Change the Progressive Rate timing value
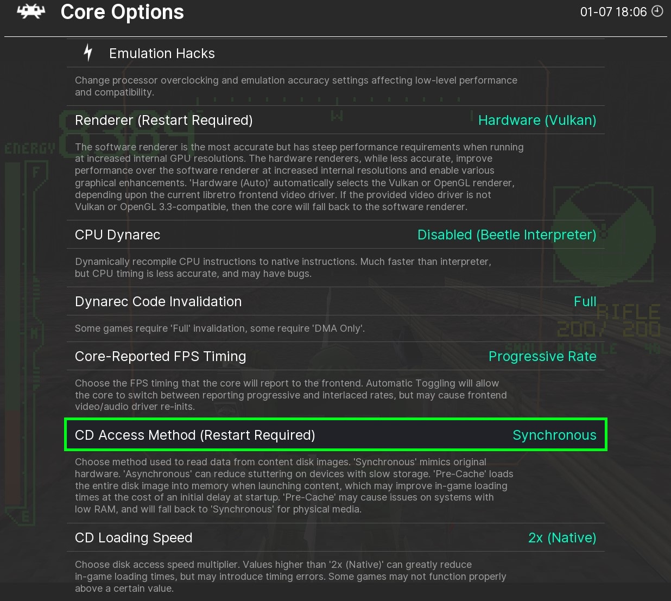This screenshot has width=671, height=601. 542,356
